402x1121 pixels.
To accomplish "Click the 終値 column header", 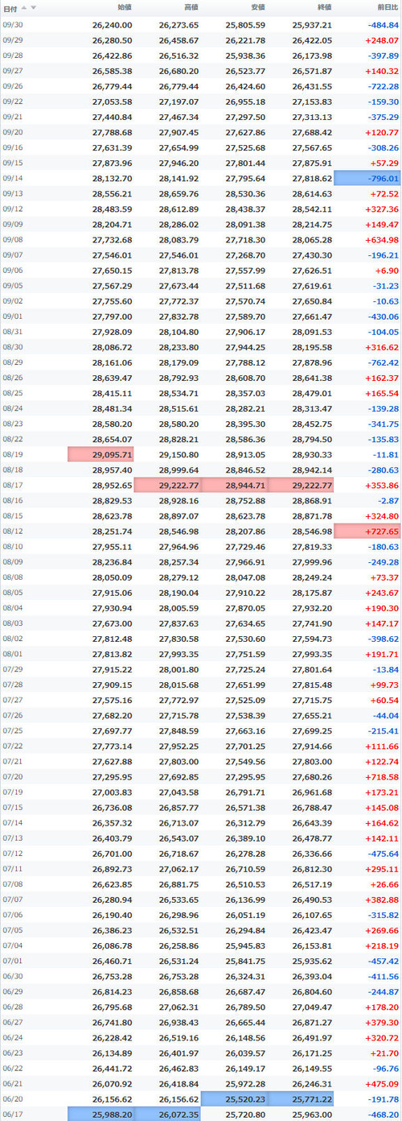I will (324, 6).
